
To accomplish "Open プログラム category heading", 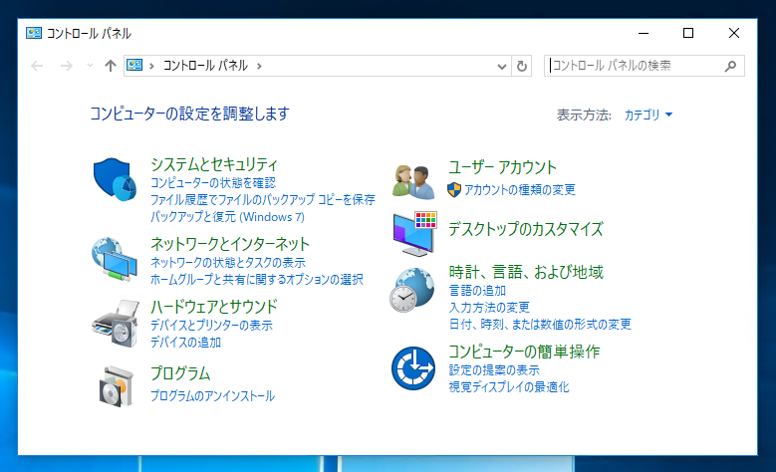I will 180,373.
